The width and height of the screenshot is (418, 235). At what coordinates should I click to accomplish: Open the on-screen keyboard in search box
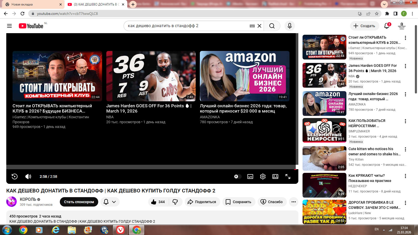pos(252,26)
